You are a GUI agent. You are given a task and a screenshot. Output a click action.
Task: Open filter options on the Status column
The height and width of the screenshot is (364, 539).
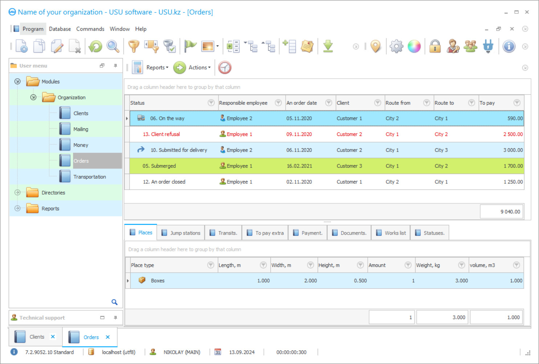pyautogui.click(x=211, y=103)
